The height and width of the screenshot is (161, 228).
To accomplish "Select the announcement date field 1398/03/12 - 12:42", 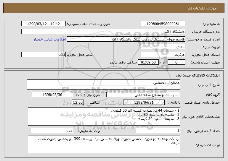I will (44, 24).
